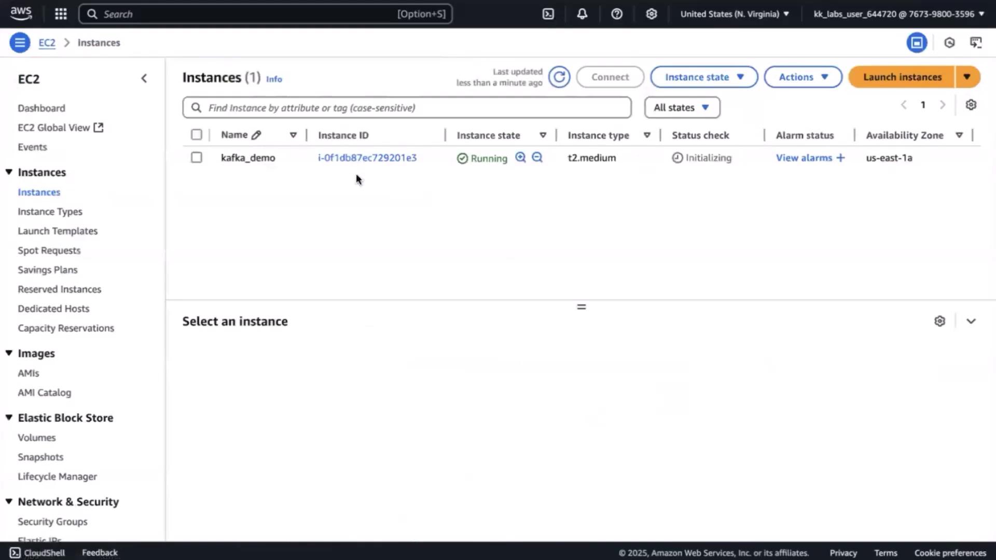Screen dimensions: 996x560
Task: Click the edit pencil icon next to Name
Action: point(256,135)
